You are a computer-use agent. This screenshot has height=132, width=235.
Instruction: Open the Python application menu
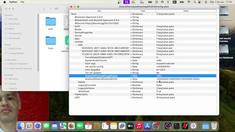[x=13, y=2]
